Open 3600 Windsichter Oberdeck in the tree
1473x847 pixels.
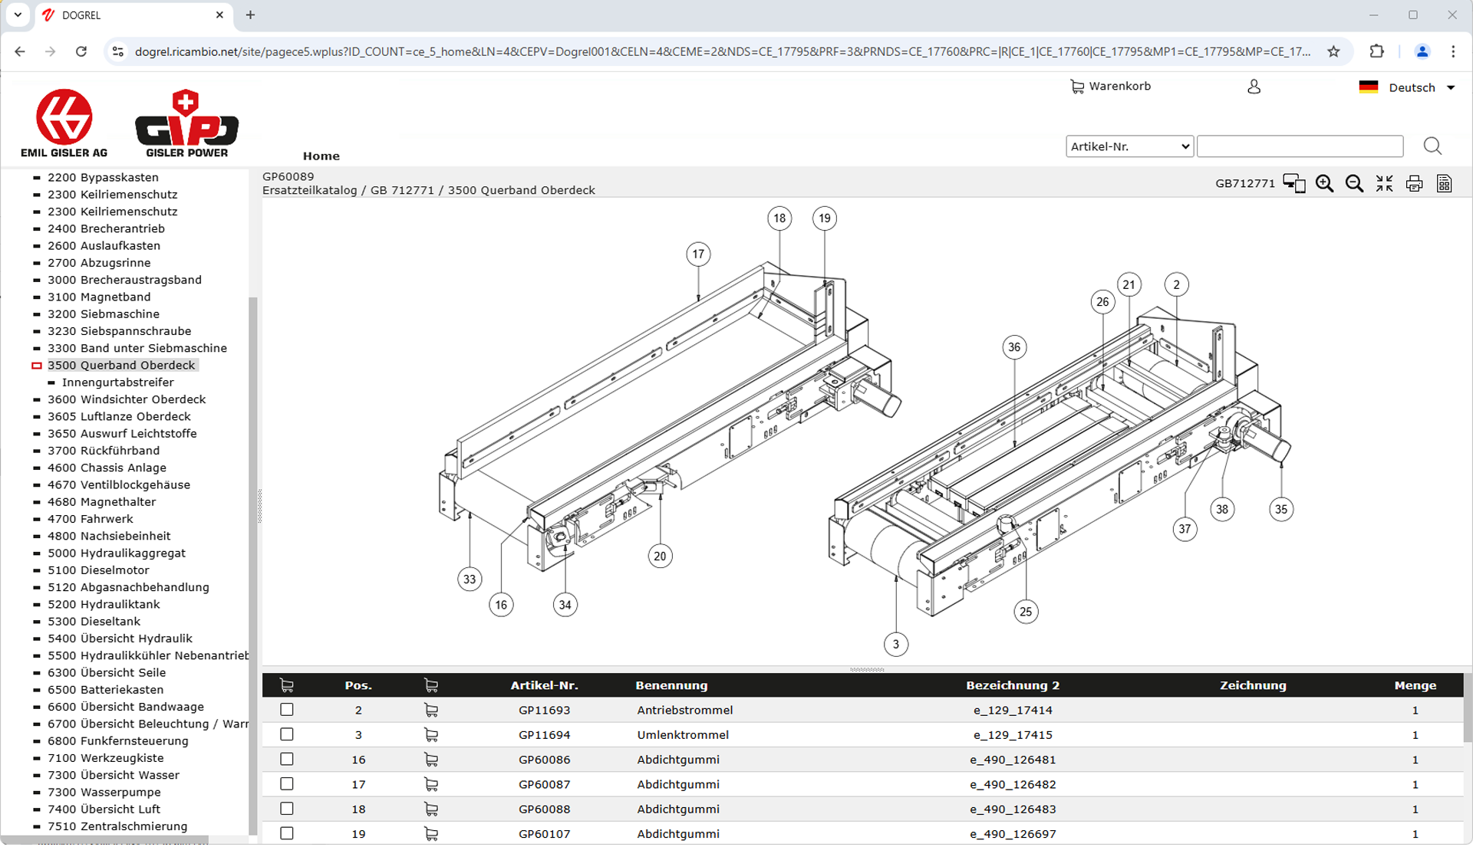tap(127, 399)
